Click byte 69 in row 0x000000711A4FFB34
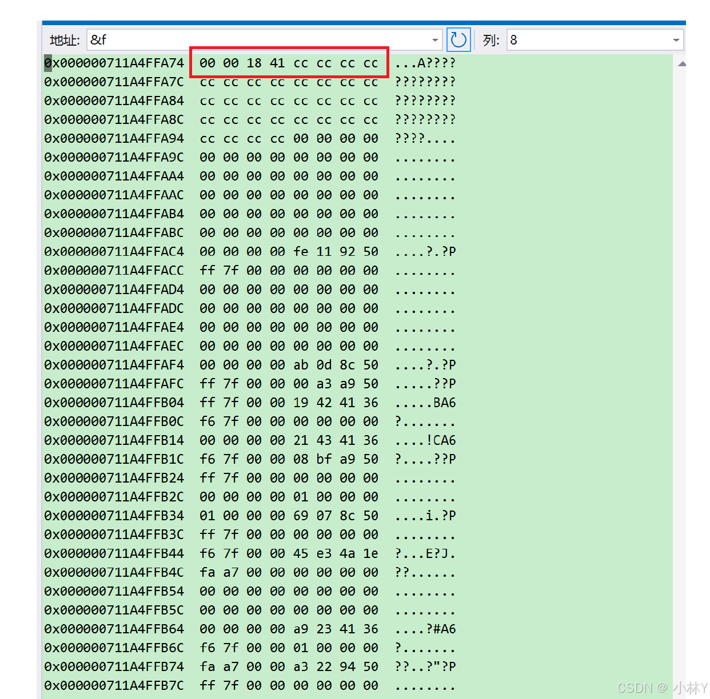Viewport: 710px width, 699px height. [x=301, y=515]
